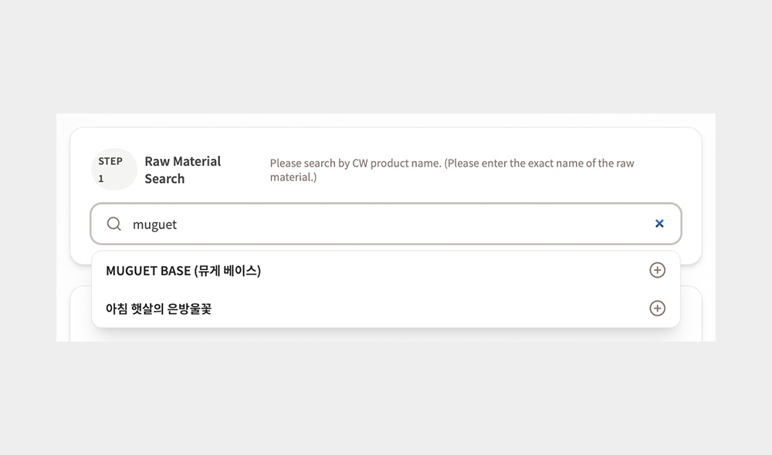Click the STEP 1 badge
772x455 pixels.
click(x=113, y=169)
